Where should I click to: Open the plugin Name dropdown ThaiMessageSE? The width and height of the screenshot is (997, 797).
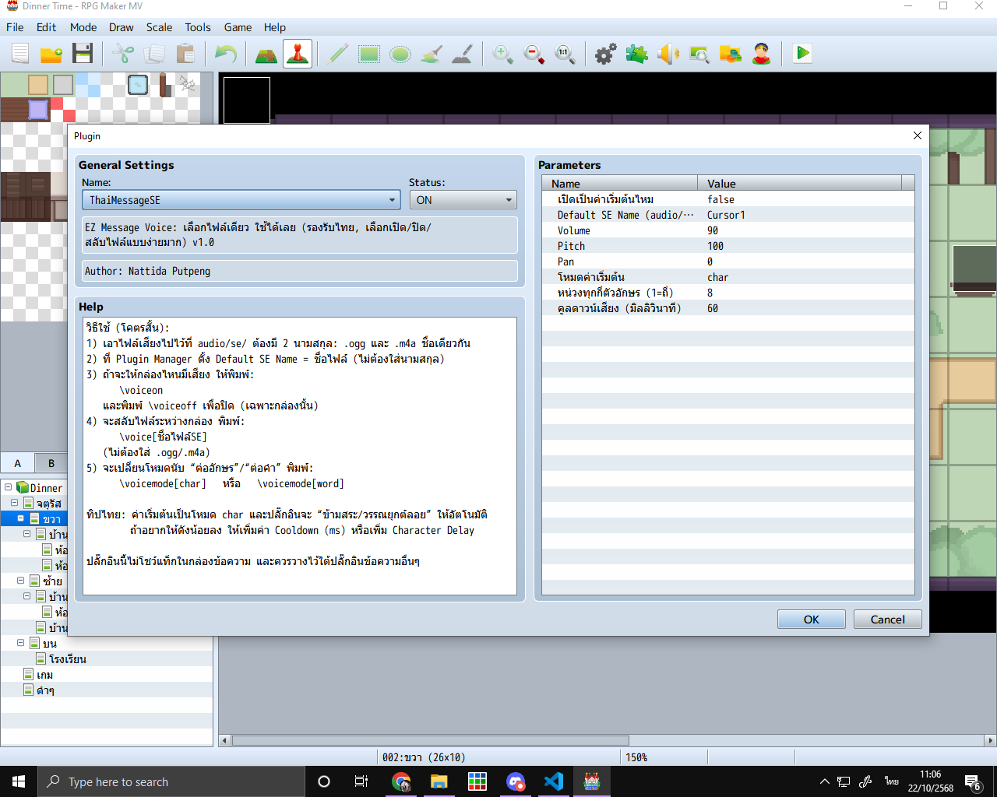click(x=241, y=200)
